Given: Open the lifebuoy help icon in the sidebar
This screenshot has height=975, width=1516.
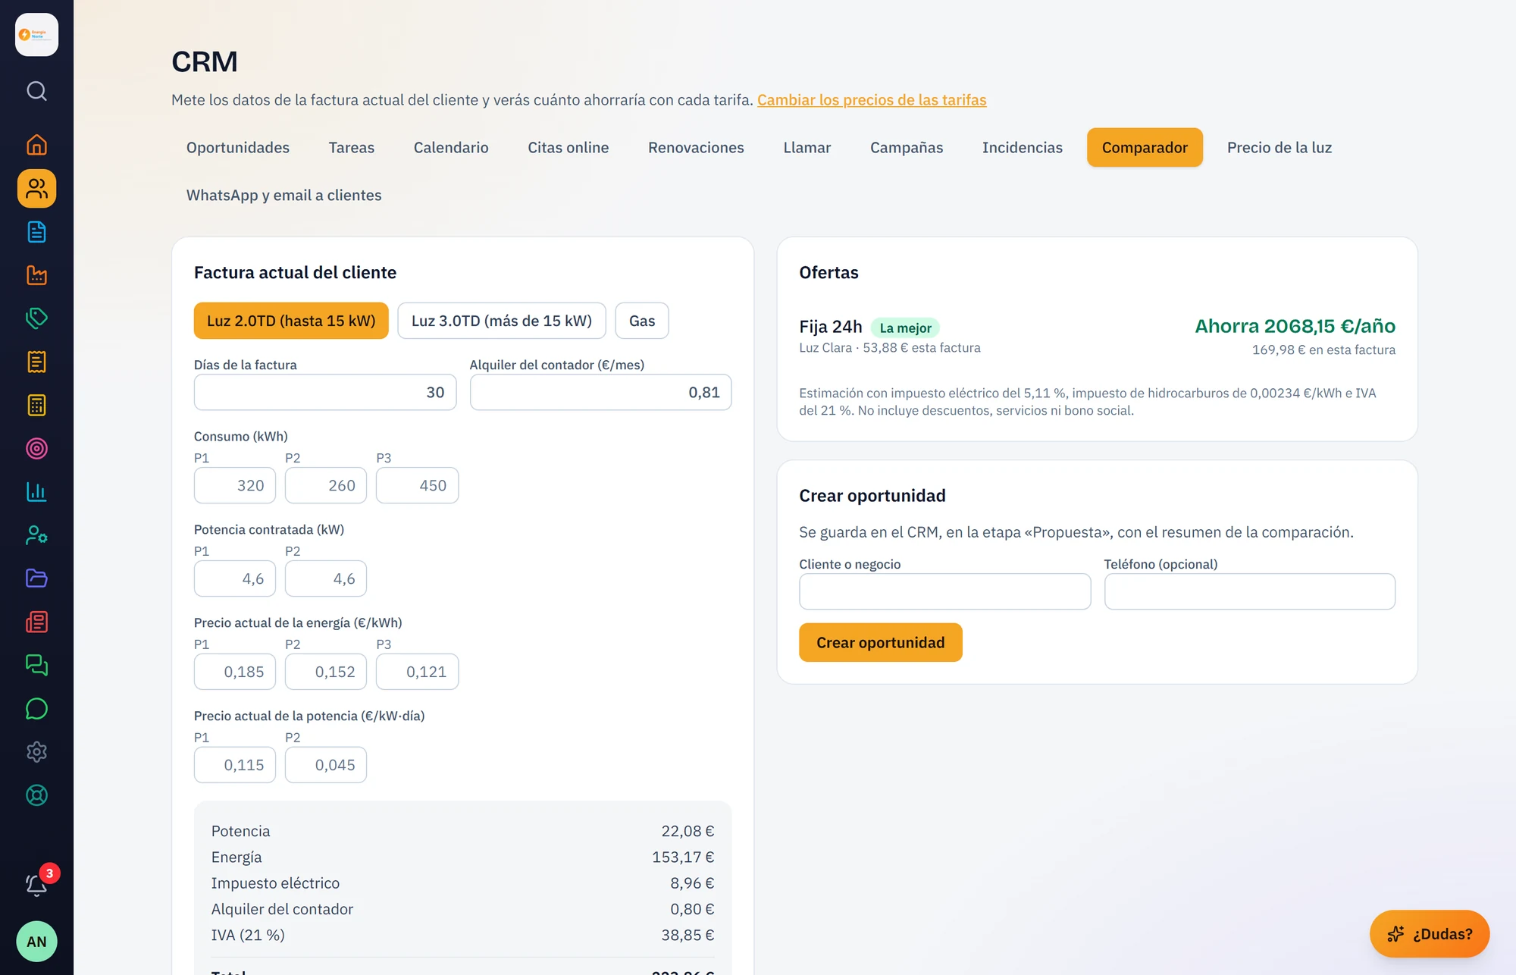Looking at the screenshot, I should click(x=36, y=795).
